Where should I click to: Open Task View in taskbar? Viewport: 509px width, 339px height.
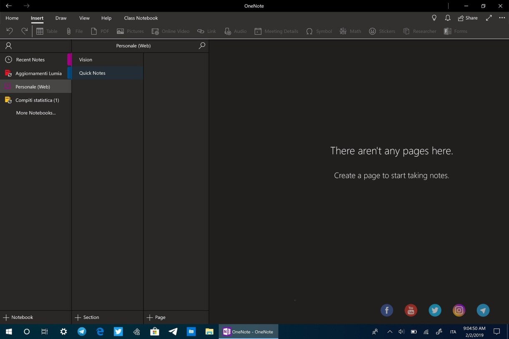45,332
